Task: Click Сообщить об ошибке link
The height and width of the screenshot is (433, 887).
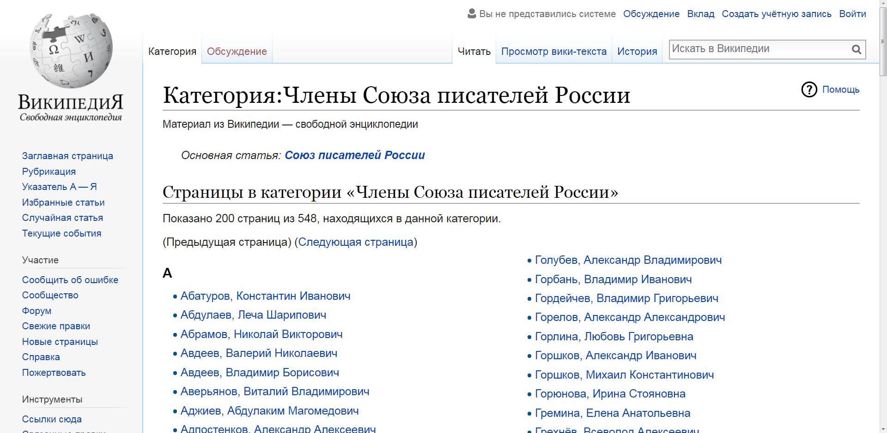Action: [70, 280]
